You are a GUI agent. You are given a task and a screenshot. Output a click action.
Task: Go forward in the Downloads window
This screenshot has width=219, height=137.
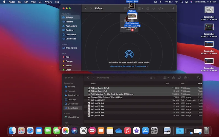tap(93, 78)
